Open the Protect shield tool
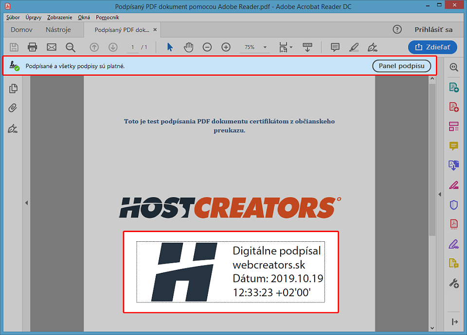 pyautogui.click(x=453, y=205)
